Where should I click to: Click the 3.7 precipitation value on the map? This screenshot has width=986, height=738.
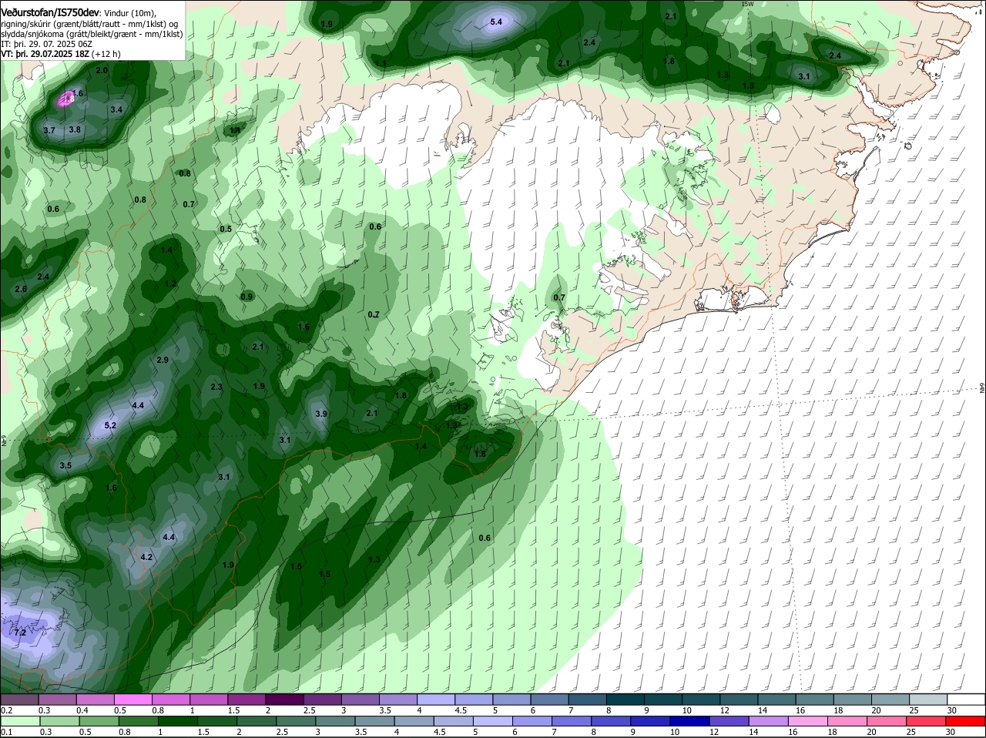click(49, 130)
